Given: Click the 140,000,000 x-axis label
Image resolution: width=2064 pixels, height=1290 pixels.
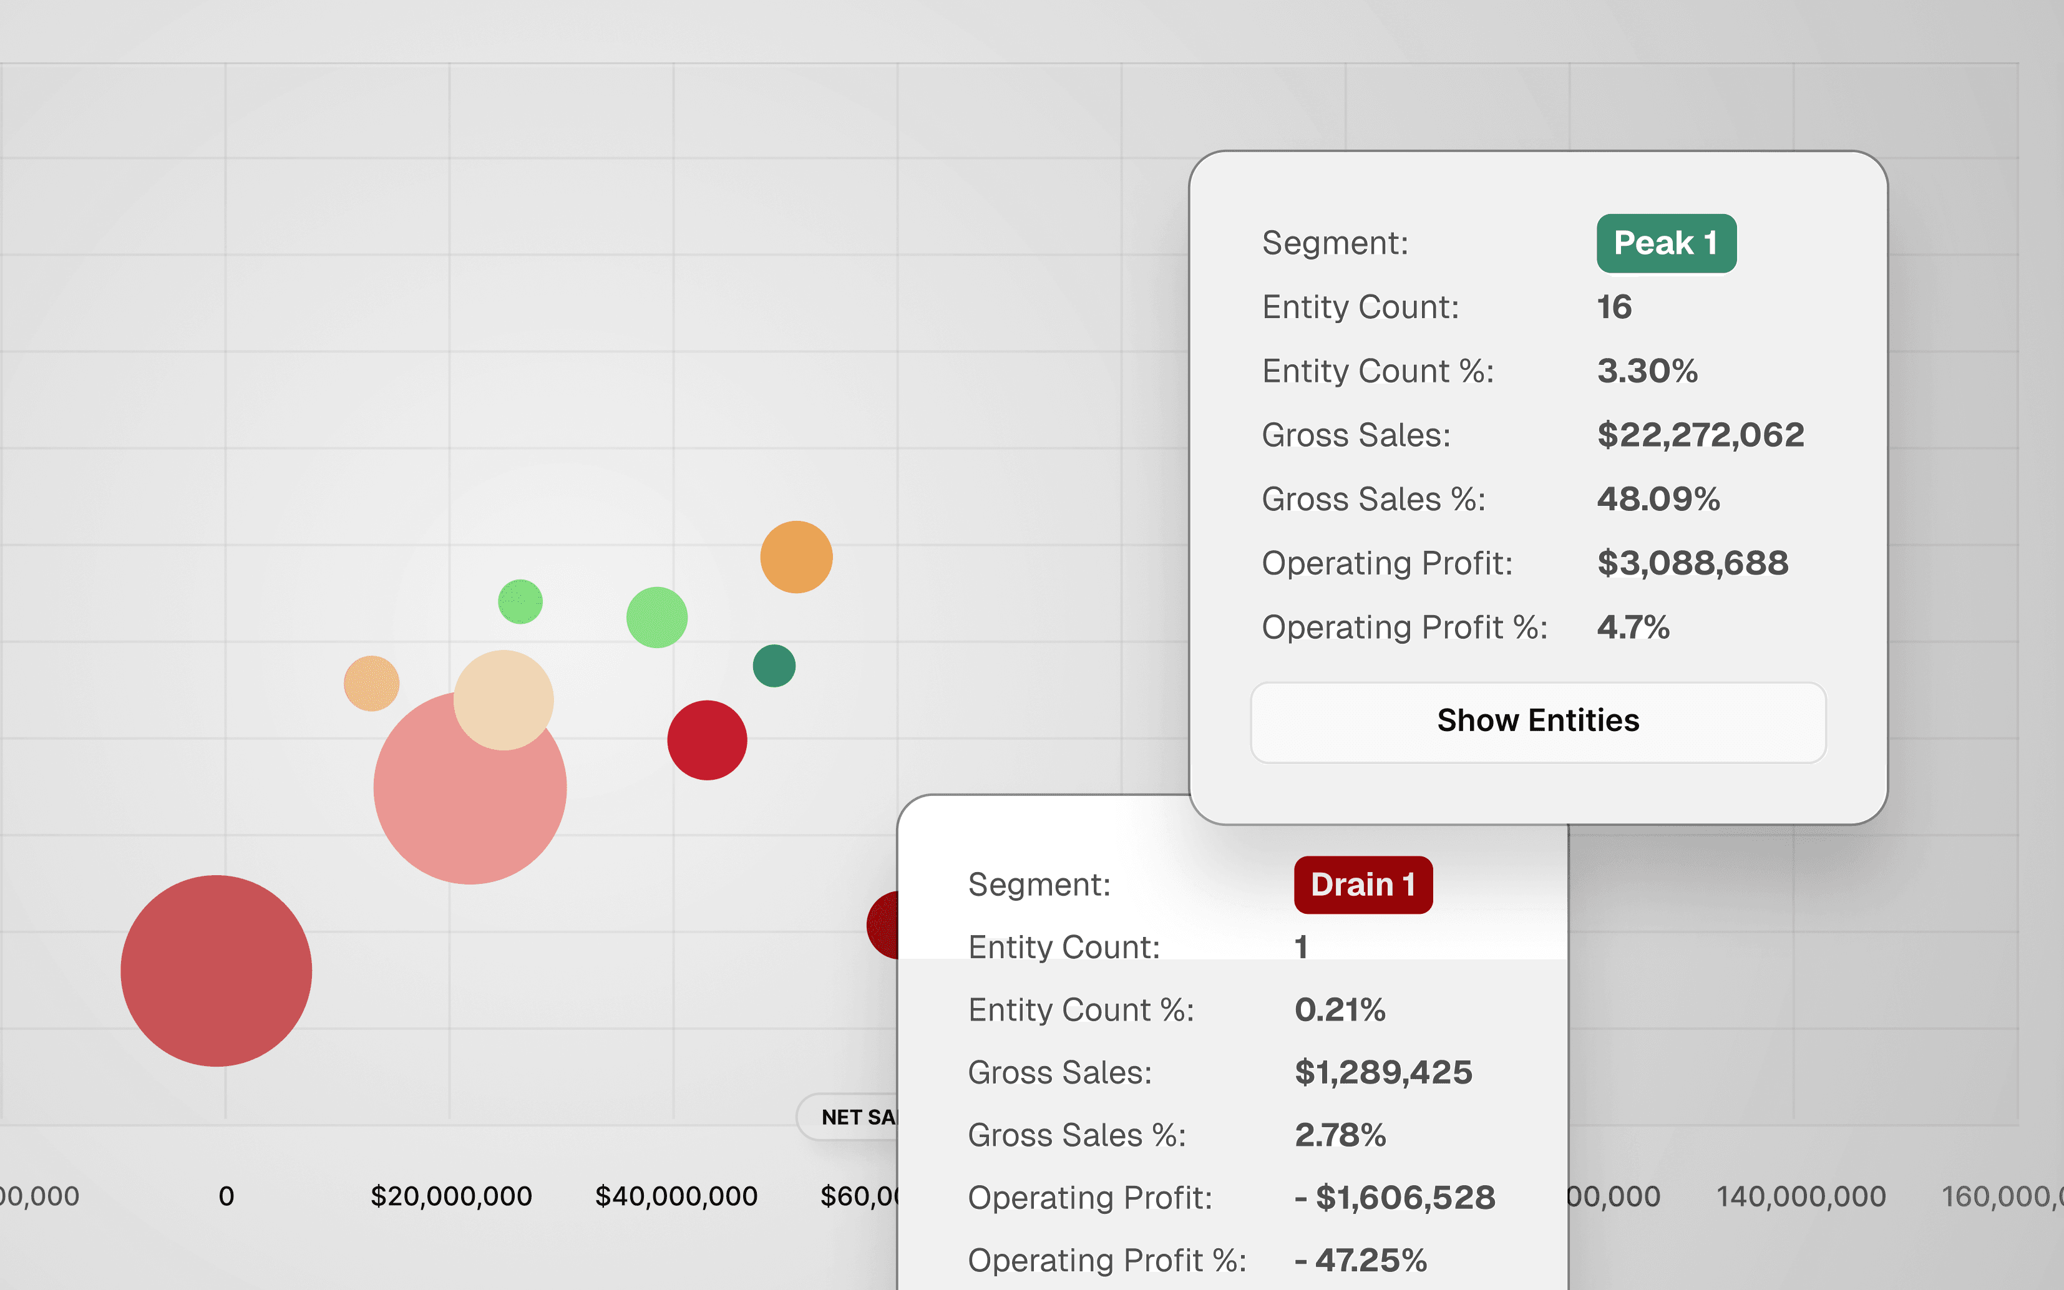Looking at the screenshot, I should click(x=1800, y=1196).
